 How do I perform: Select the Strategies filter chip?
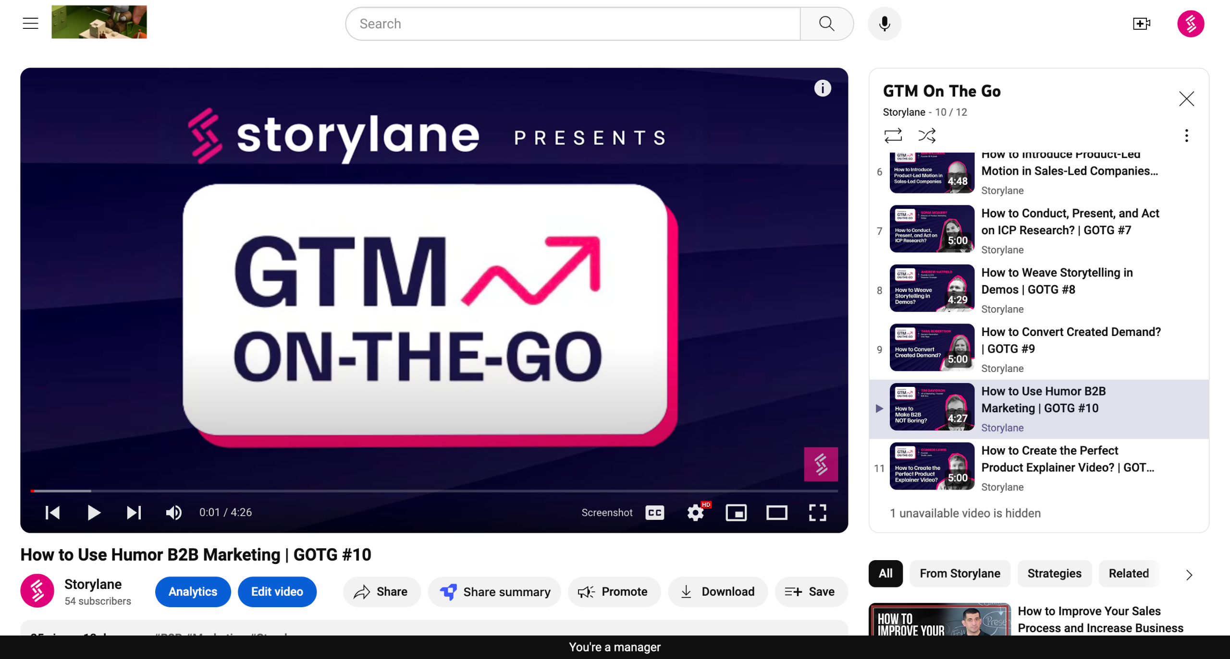pos(1054,574)
